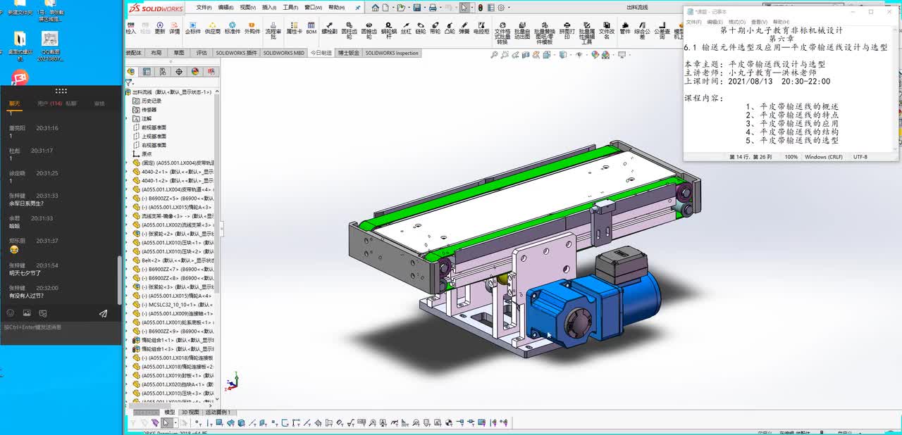Click the BOM tool icon

(x=311, y=27)
